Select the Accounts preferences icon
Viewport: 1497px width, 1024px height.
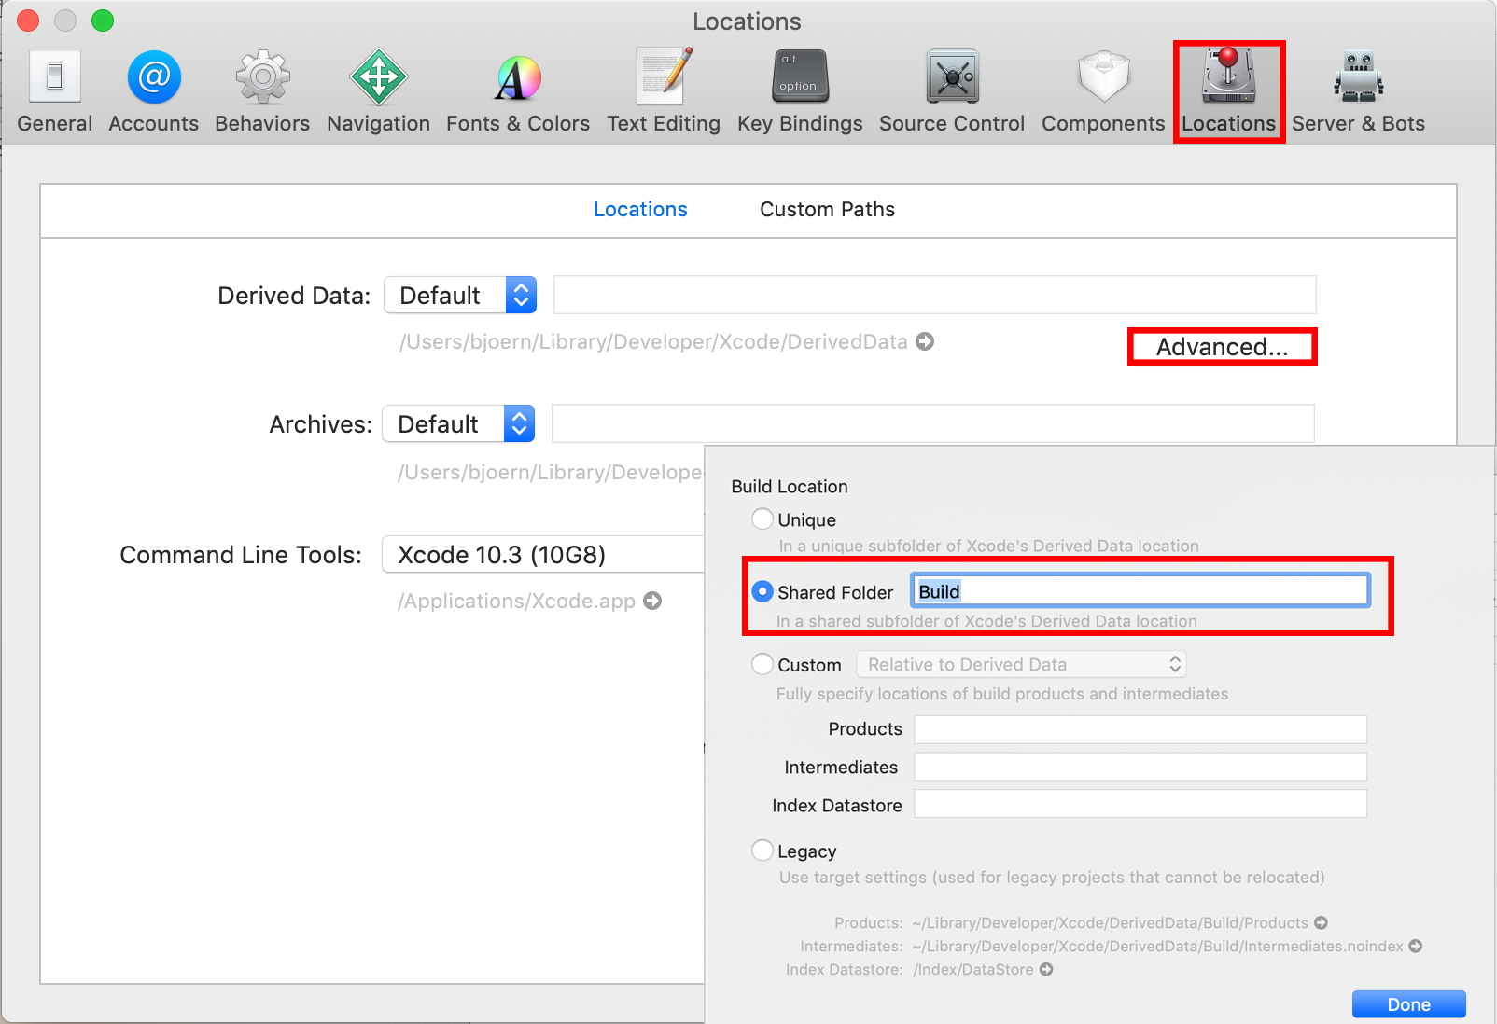[x=152, y=89]
